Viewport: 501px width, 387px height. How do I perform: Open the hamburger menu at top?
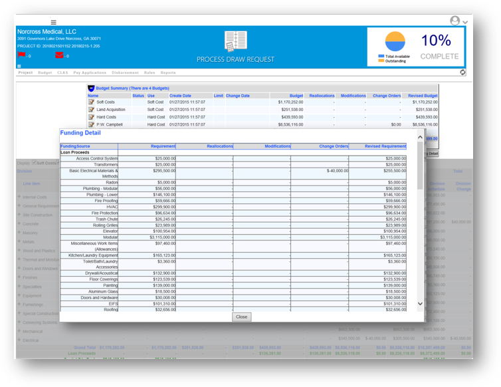(53, 22)
